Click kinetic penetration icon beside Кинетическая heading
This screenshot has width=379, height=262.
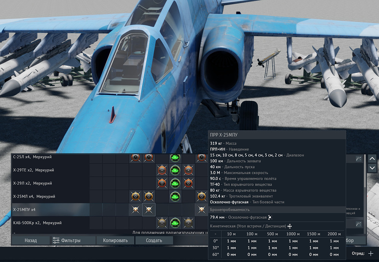pos(290,226)
